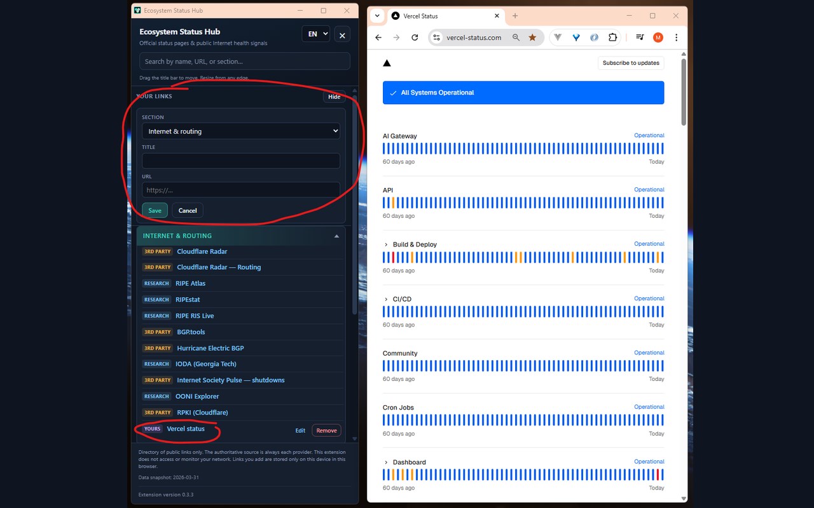814x508 pixels.
Task: Close the Ecosystem Status Hub panel with the X button
Action: coord(342,35)
